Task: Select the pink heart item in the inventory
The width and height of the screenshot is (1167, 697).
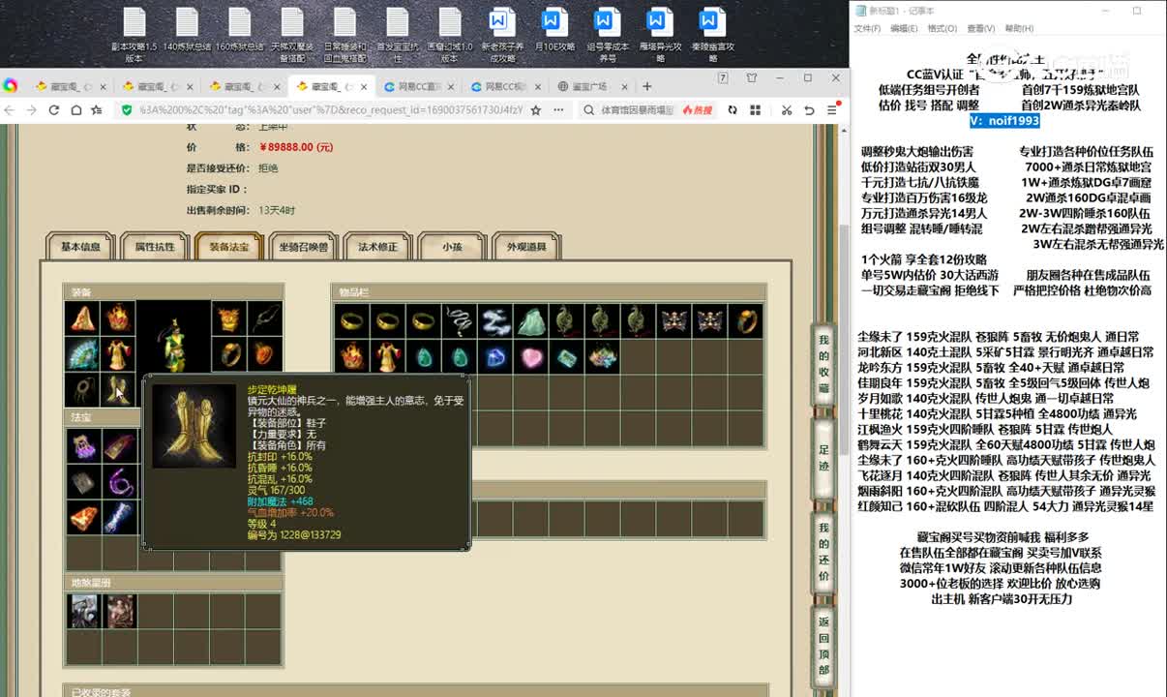Action: point(530,357)
